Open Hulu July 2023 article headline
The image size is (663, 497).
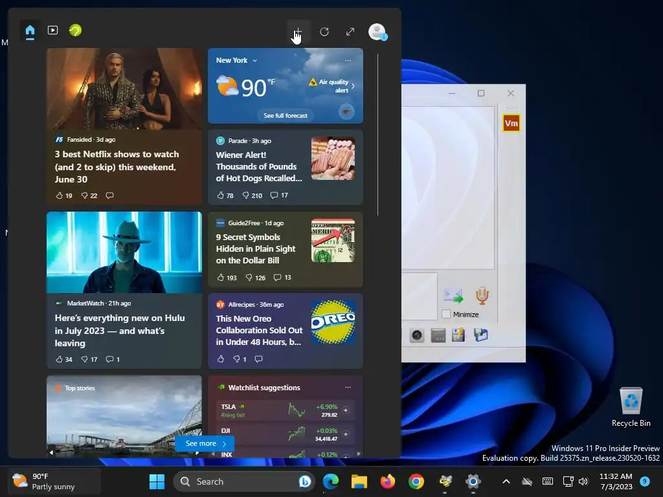click(x=120, y=331)
